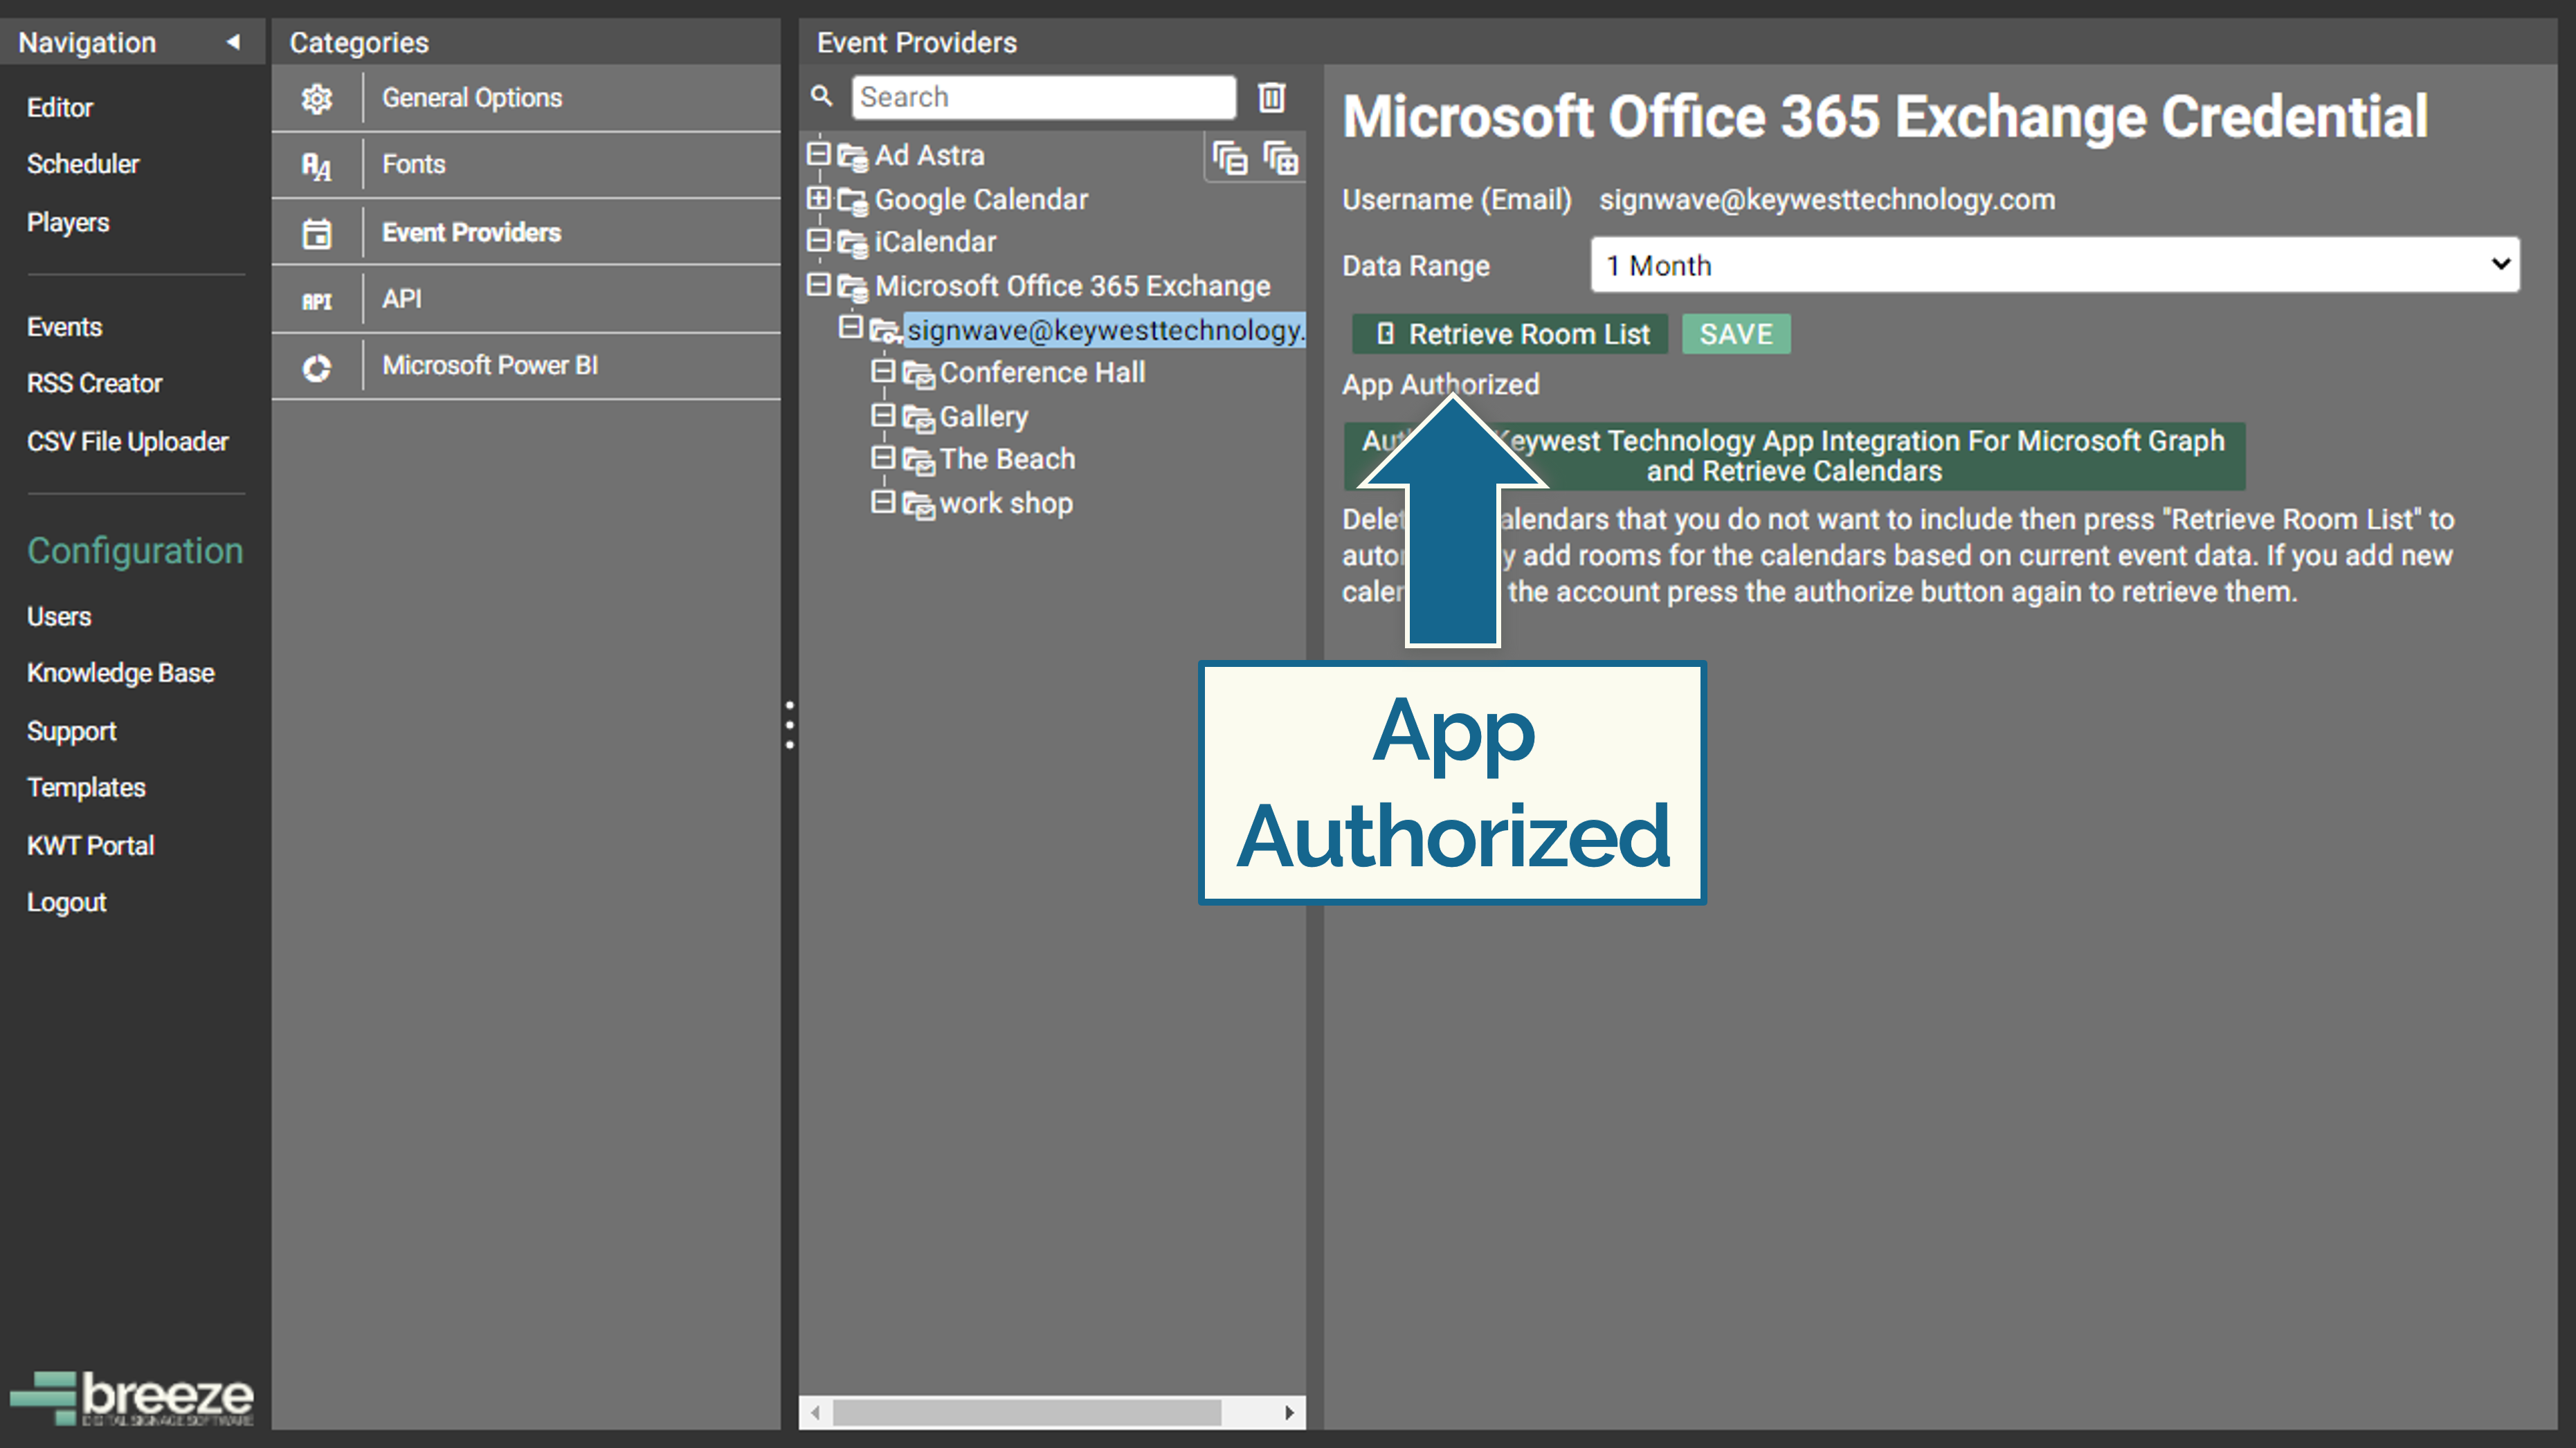Click the signwave credential key icon

pos(886,331)
